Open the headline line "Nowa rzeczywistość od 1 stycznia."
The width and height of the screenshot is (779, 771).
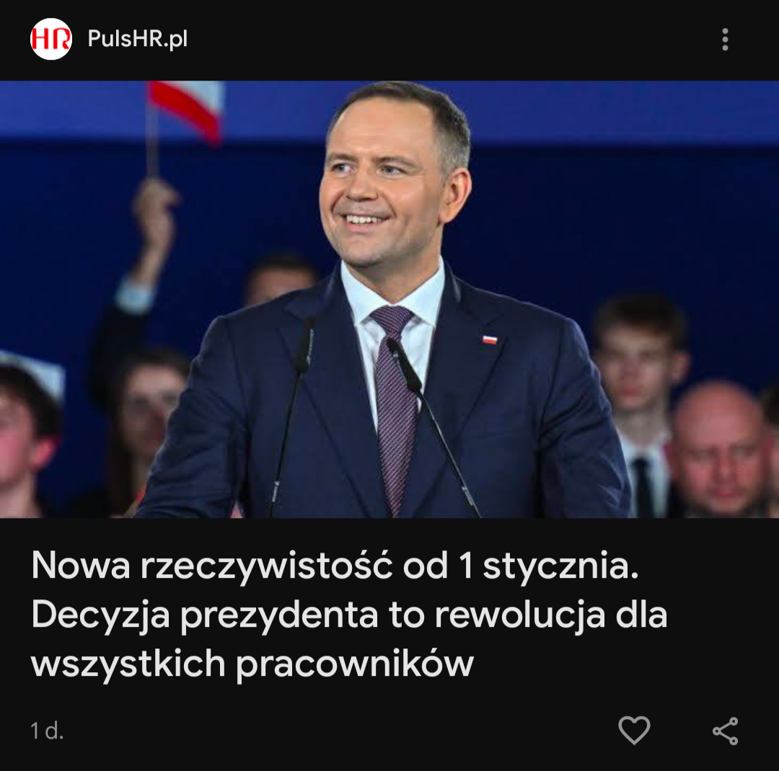335,566
